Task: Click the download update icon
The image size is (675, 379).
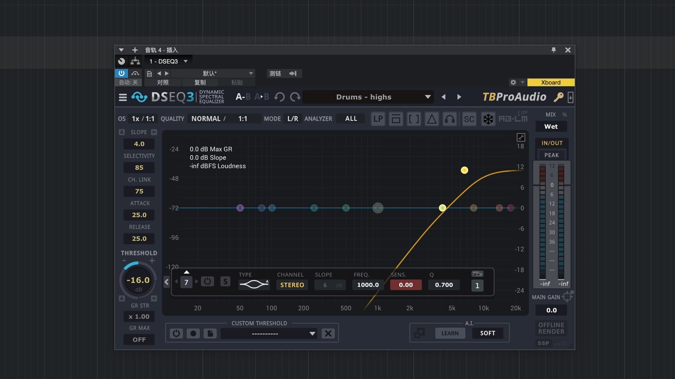Action: point(570,97)
